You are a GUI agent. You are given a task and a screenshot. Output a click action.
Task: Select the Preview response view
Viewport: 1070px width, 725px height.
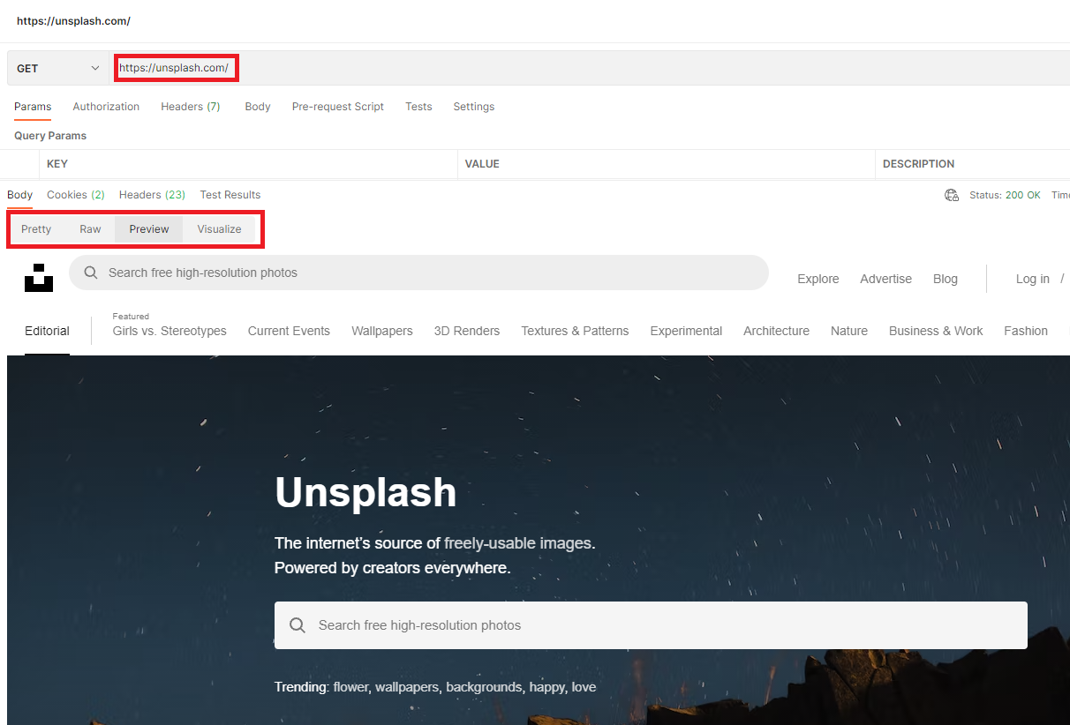tap(148, 229)
